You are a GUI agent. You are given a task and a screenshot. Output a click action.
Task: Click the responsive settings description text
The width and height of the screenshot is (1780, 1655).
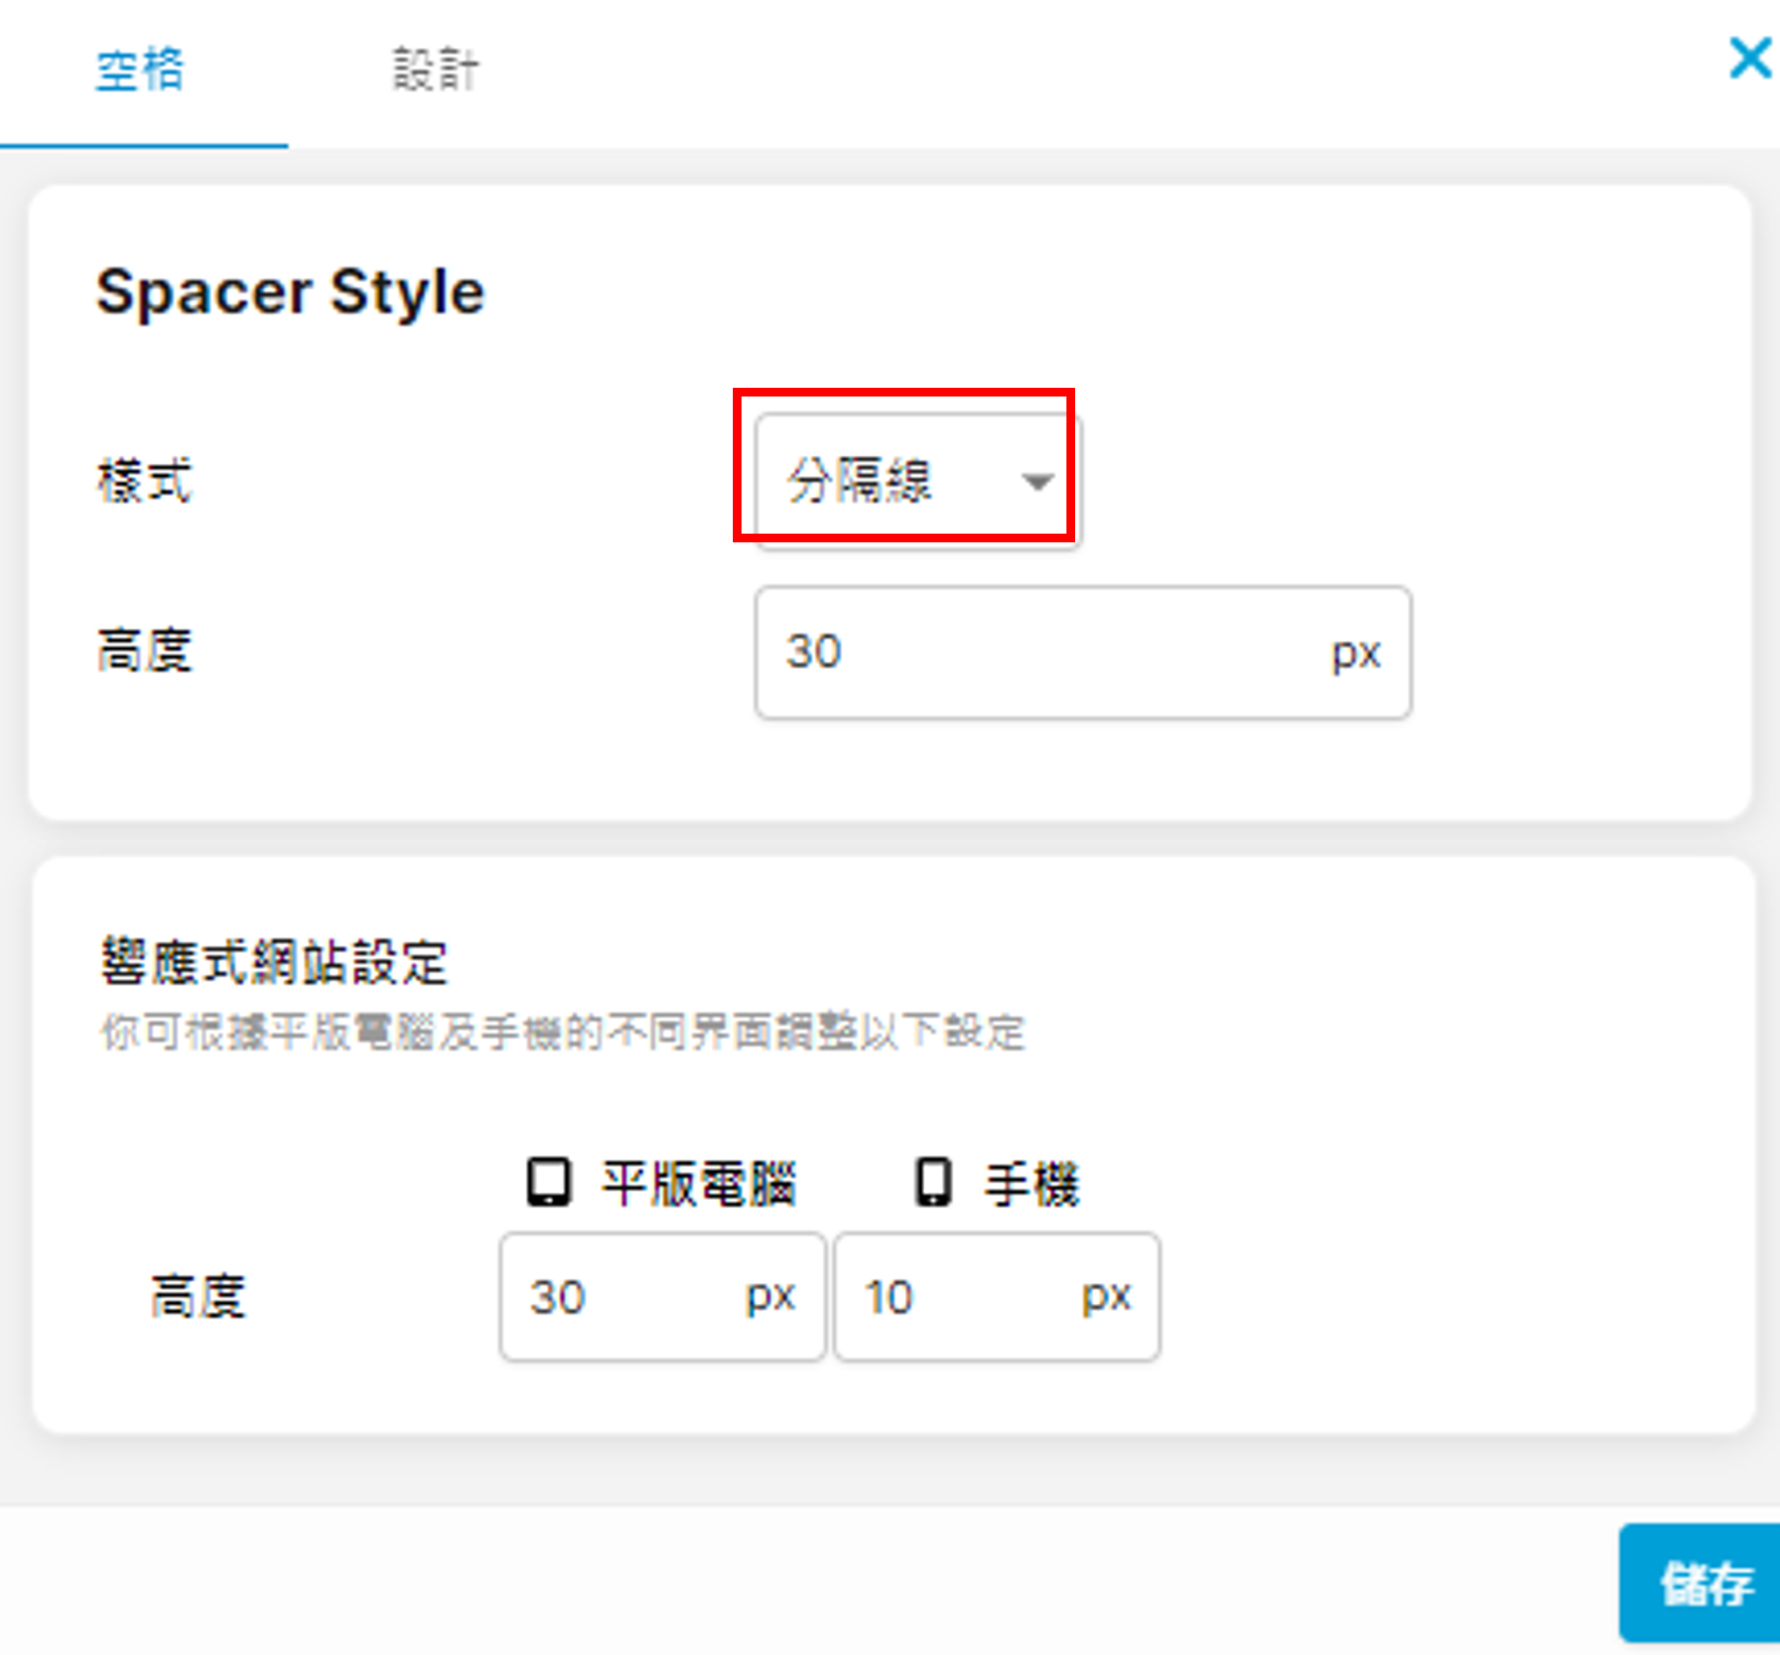[x=562, y=1032]
